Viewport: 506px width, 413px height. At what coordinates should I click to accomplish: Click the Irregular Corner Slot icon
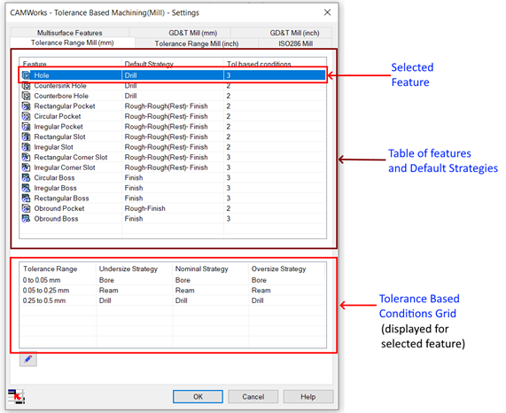click(26, 168)
